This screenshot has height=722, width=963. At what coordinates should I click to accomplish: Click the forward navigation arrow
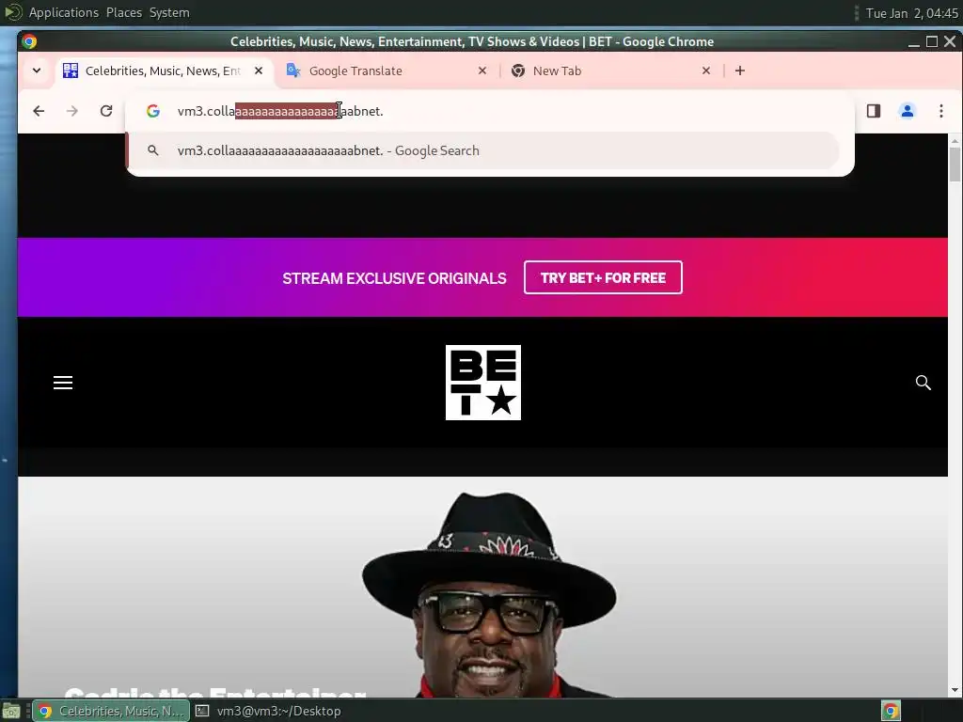(72, 111)
